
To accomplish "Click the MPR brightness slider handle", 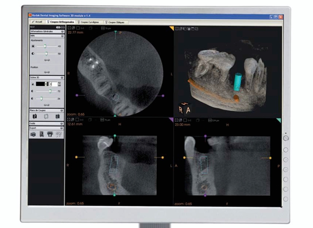I will (x=45, y=46).
